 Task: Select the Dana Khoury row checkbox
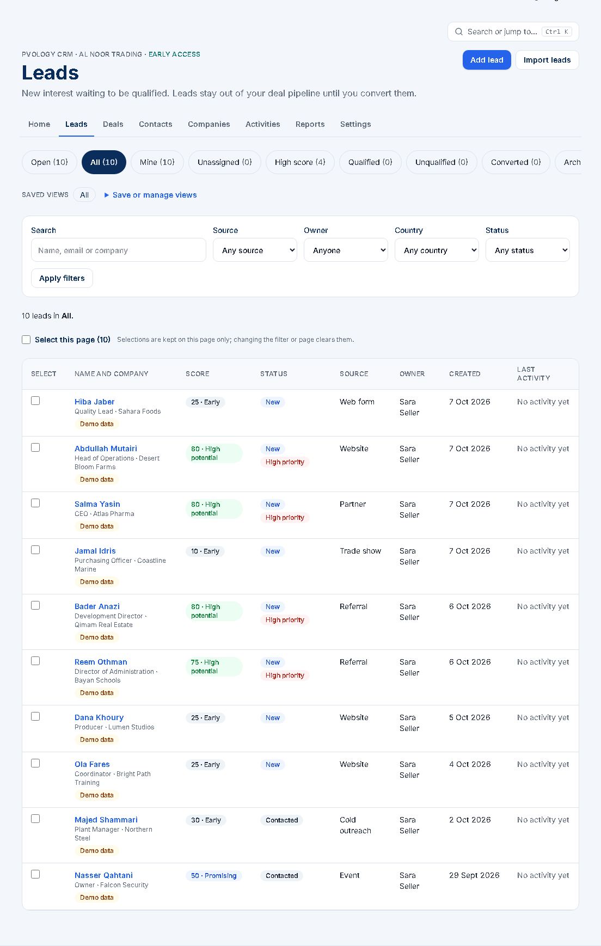point(35,716)
